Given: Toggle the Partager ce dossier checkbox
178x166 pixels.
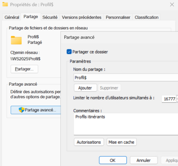Looking at the screenshot, I should point(69,52).
